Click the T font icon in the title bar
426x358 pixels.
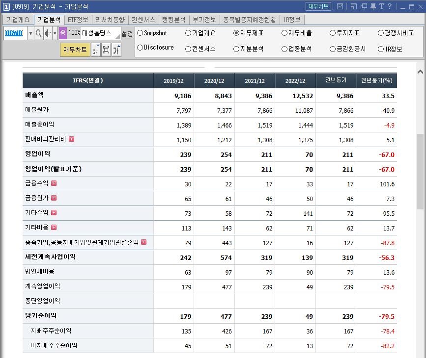click(382, 6)
